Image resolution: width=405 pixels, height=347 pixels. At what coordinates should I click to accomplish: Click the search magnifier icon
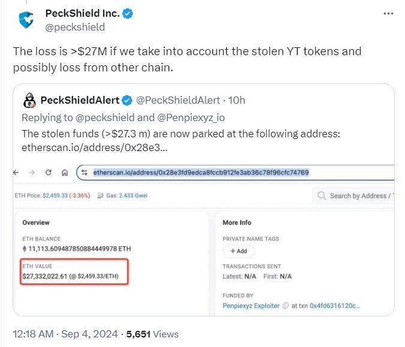(321, 196)
